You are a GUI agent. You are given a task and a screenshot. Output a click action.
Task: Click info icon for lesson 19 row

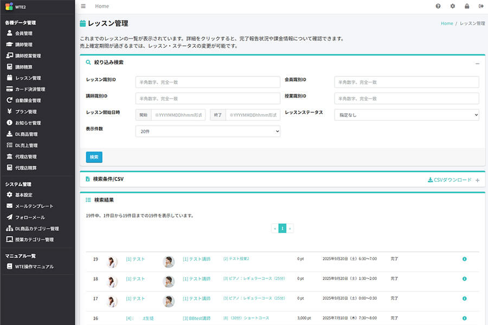pos(464,259)
